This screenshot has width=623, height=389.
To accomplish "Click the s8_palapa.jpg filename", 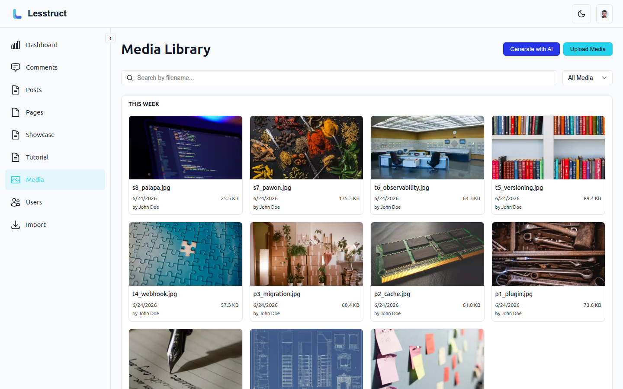I will coord(151,188).
